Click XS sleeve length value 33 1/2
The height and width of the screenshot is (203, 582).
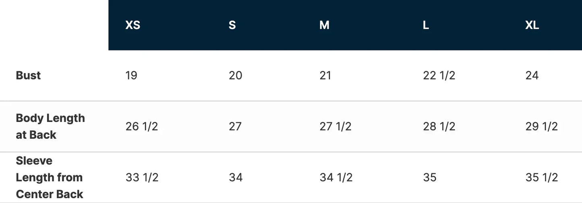pos(142,177)
